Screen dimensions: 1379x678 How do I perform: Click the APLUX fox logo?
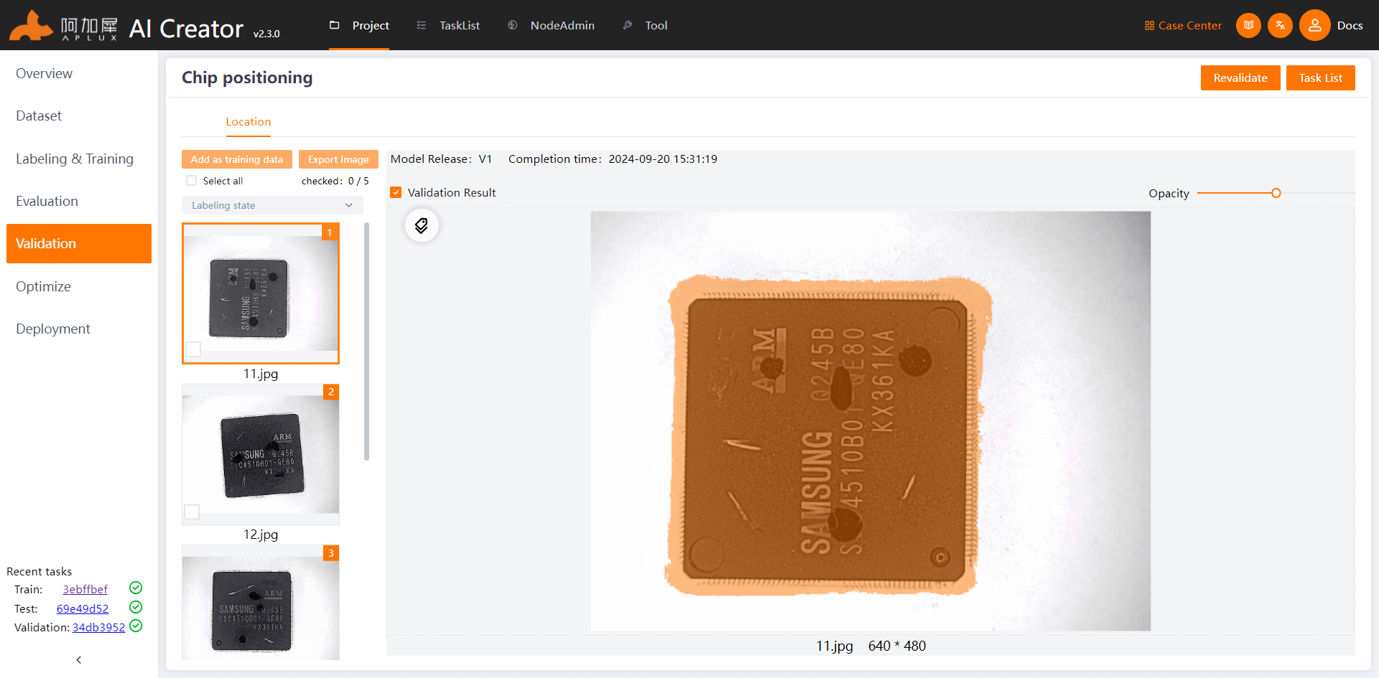click(x=31, y=26)
